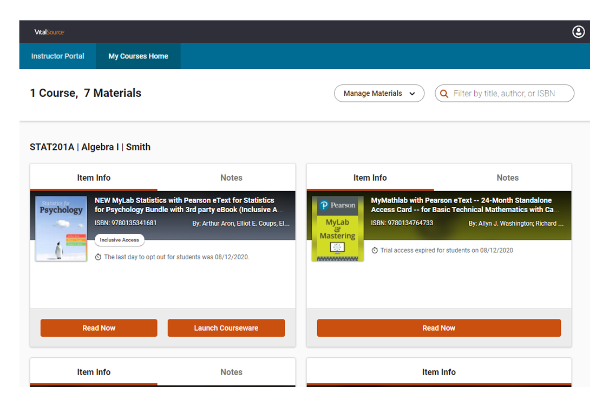Click Read Now for Statistics for Psychology
609x406 pixels.
99,328
